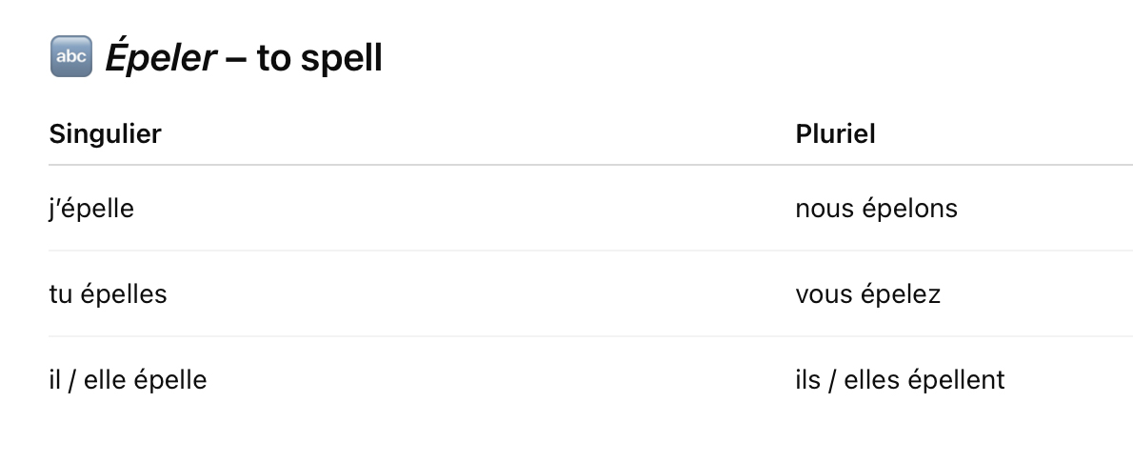Image resolution: width=1133 pixels, height=463 pixels.
Task: Select the ils / elles épellent cell
Action: [964, 379]
